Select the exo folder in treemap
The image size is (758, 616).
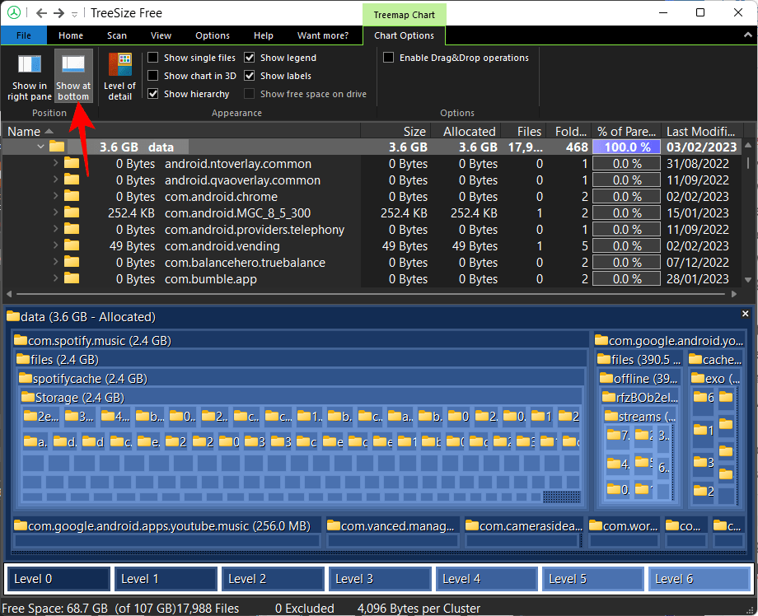tap(715, 378)
